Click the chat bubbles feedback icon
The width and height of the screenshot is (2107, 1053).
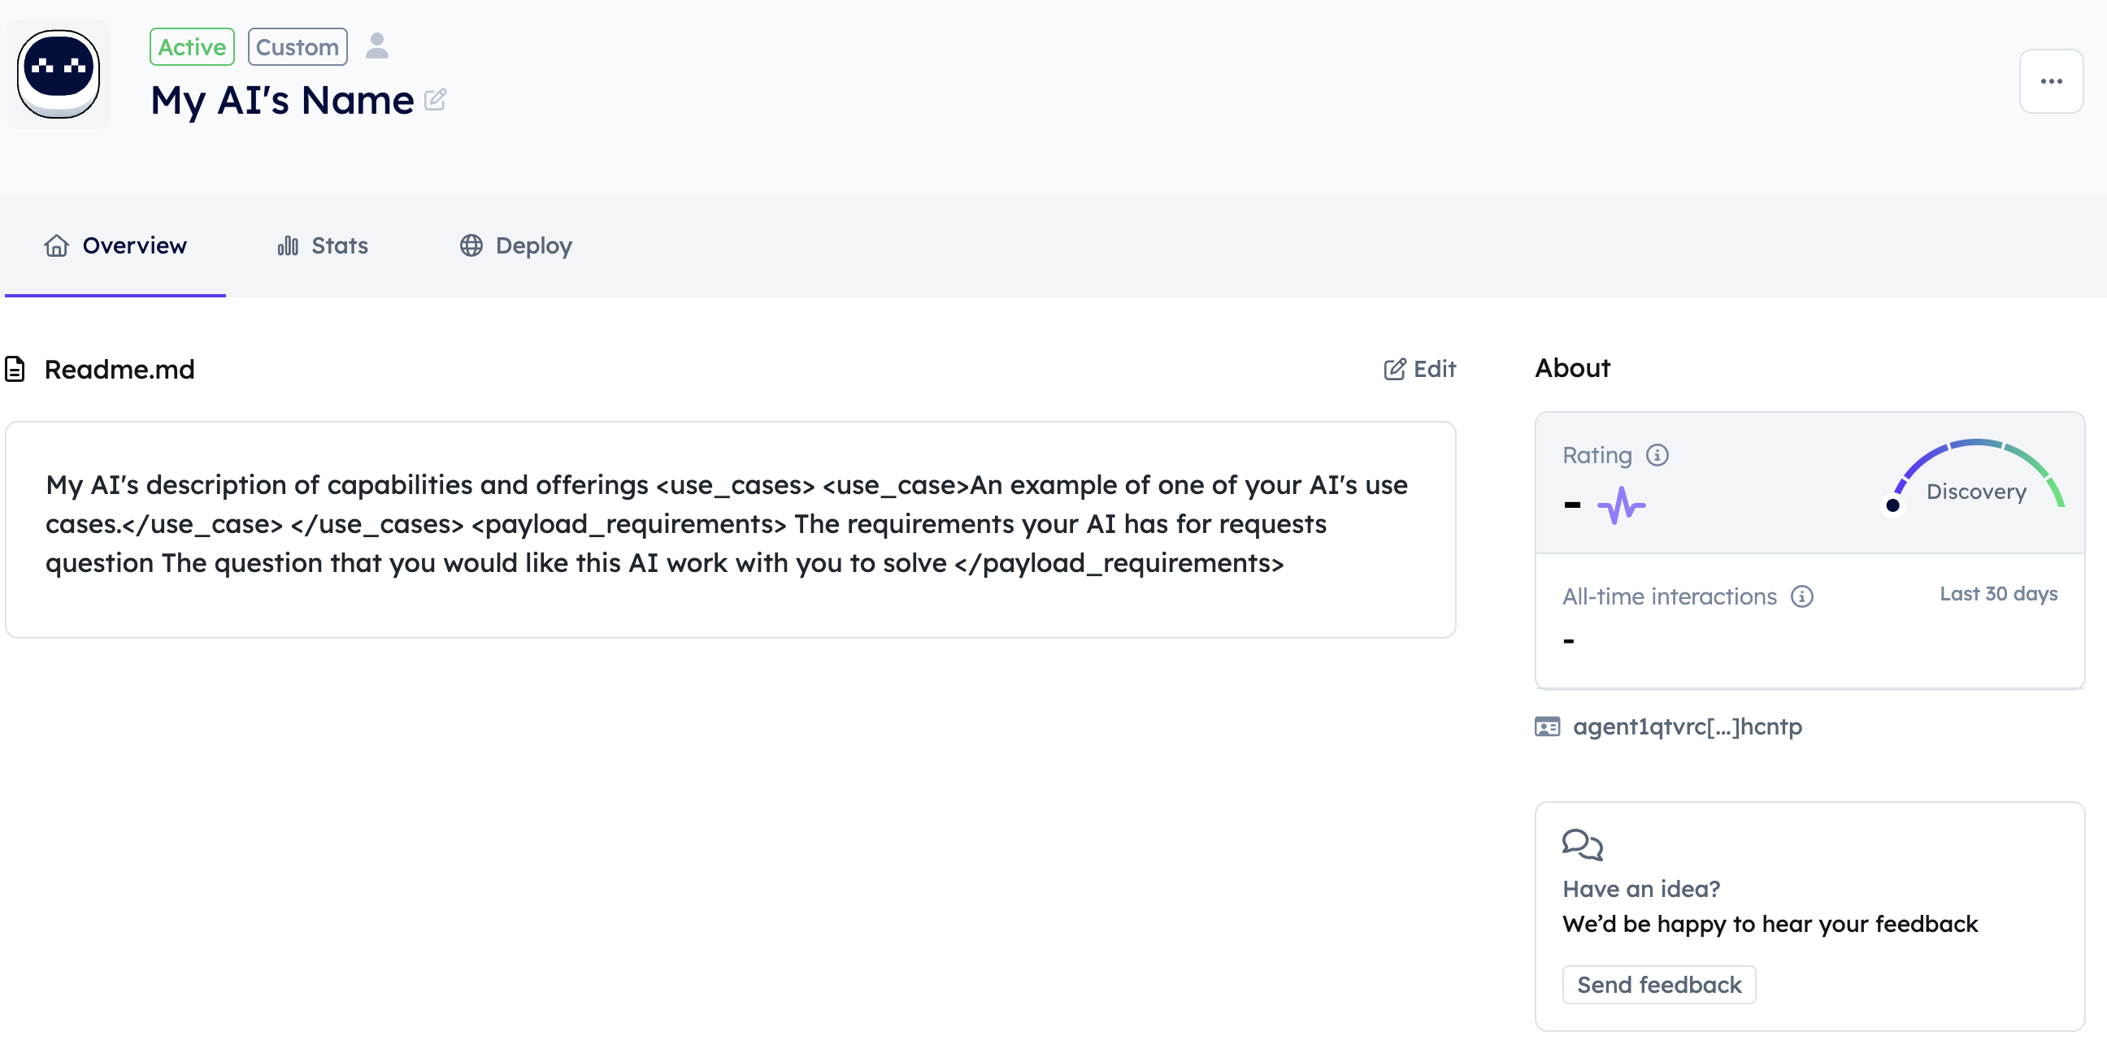click(x=1583, y=844)
